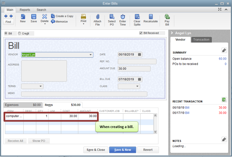The width and height of the screenshot is (232, 157).
Task: Expand Print options dropdown arrow
Action: [x=84, y=24]
